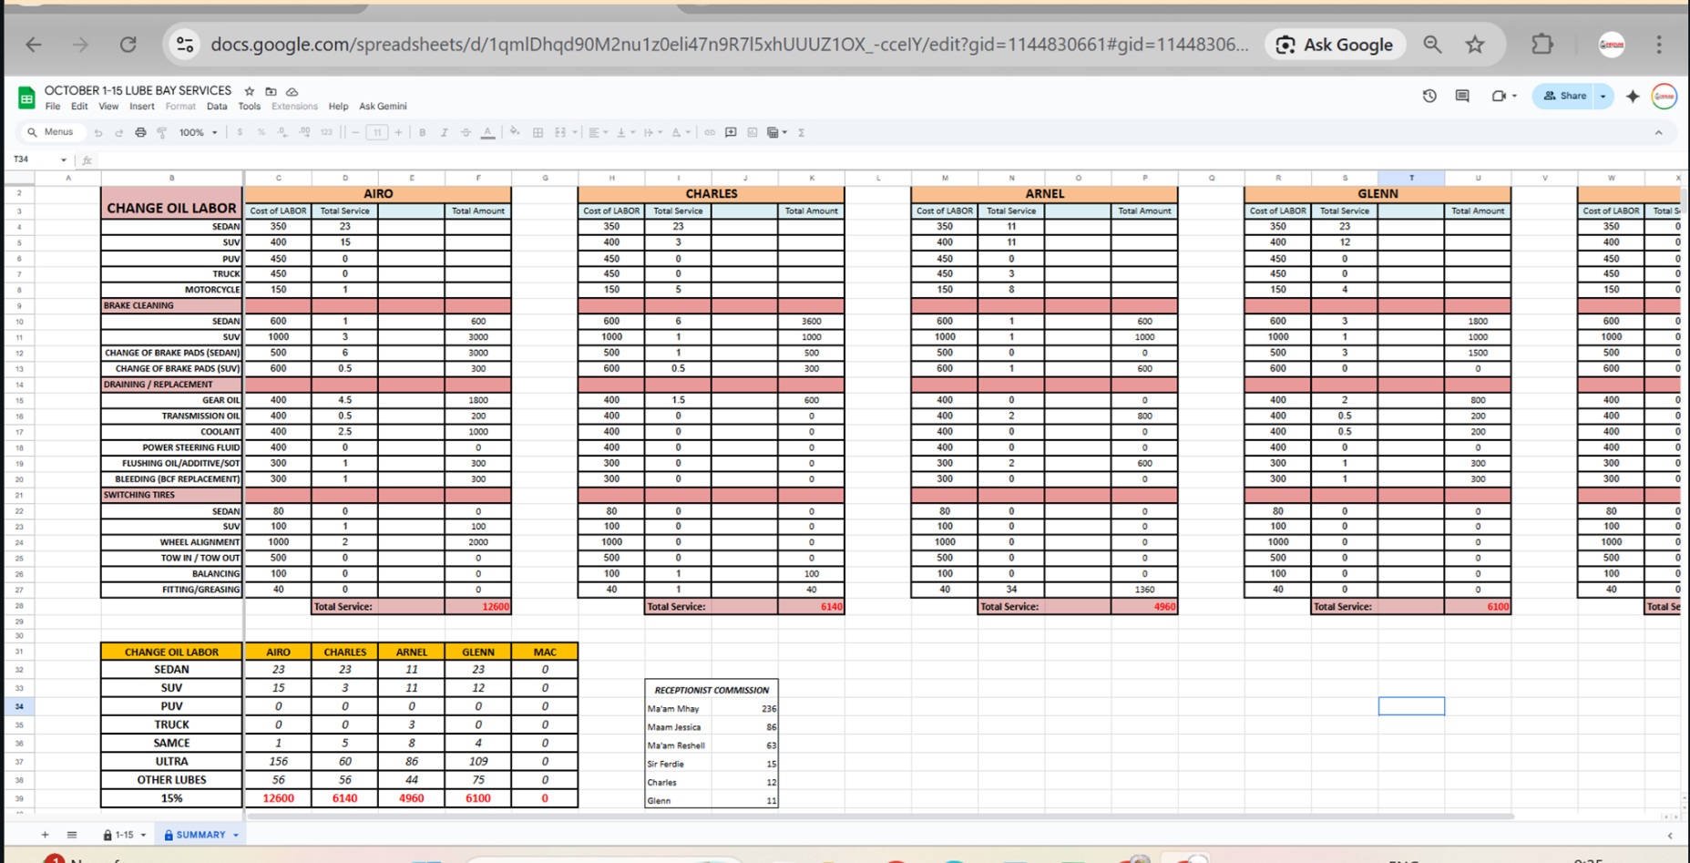Switch to the 1-15 sheet tab
This screenshot has height=863, width=1690.
(x=125, y=835)
